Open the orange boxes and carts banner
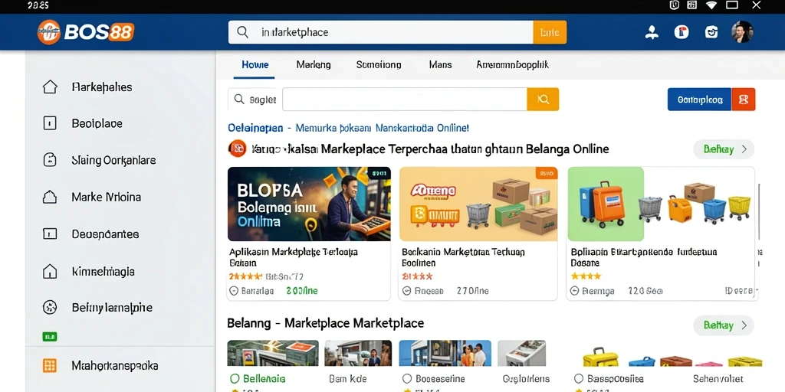The image size is (785, 392). (478, 204)
